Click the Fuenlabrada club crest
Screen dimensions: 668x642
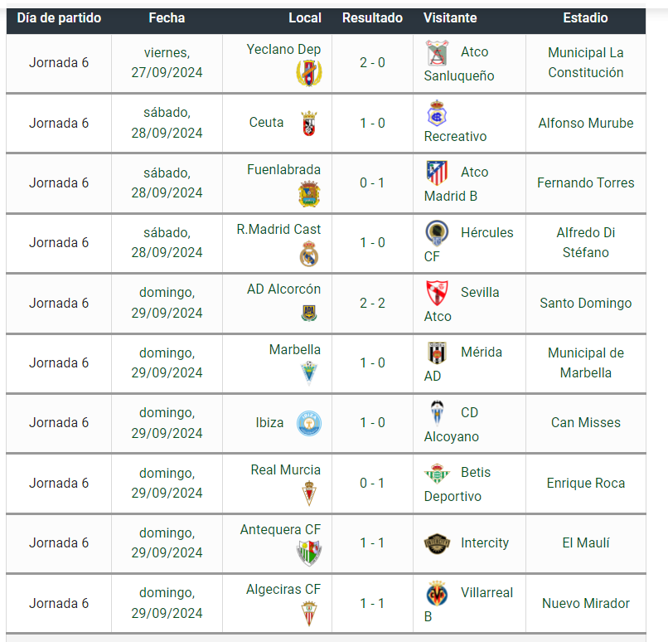coord(309,194)
